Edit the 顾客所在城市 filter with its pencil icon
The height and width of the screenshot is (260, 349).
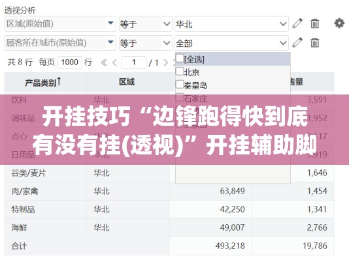(x=297, y=42)
